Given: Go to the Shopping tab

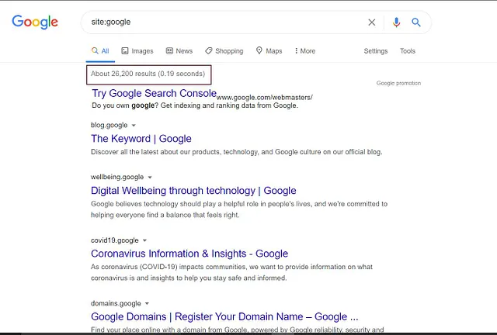Looking at the screenshot, I should [224, 51].
